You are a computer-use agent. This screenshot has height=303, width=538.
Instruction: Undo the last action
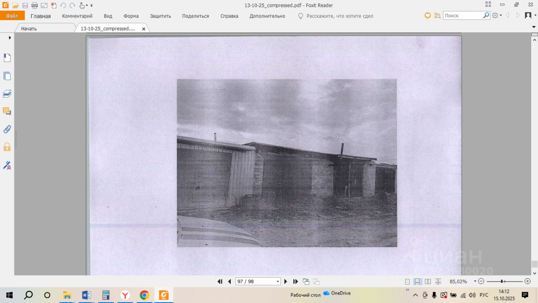63,5
